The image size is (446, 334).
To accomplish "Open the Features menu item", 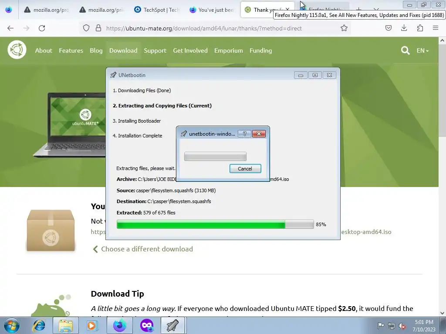I will pos(71,50).
